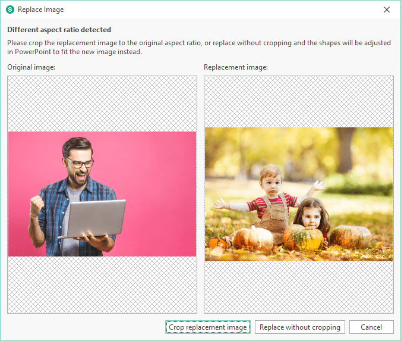Click the 'Original image:' label
401x341 pixels.
[31, 67]
